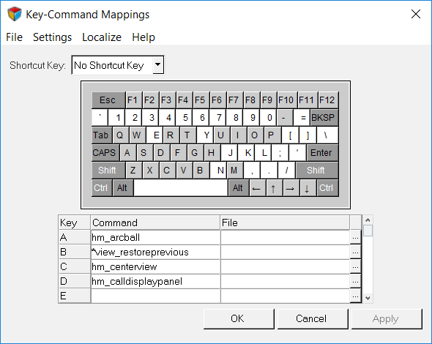Open the Shortcut Key dropdown
Image resolution: width=432 pixels, height=344 pixels.
157,65
